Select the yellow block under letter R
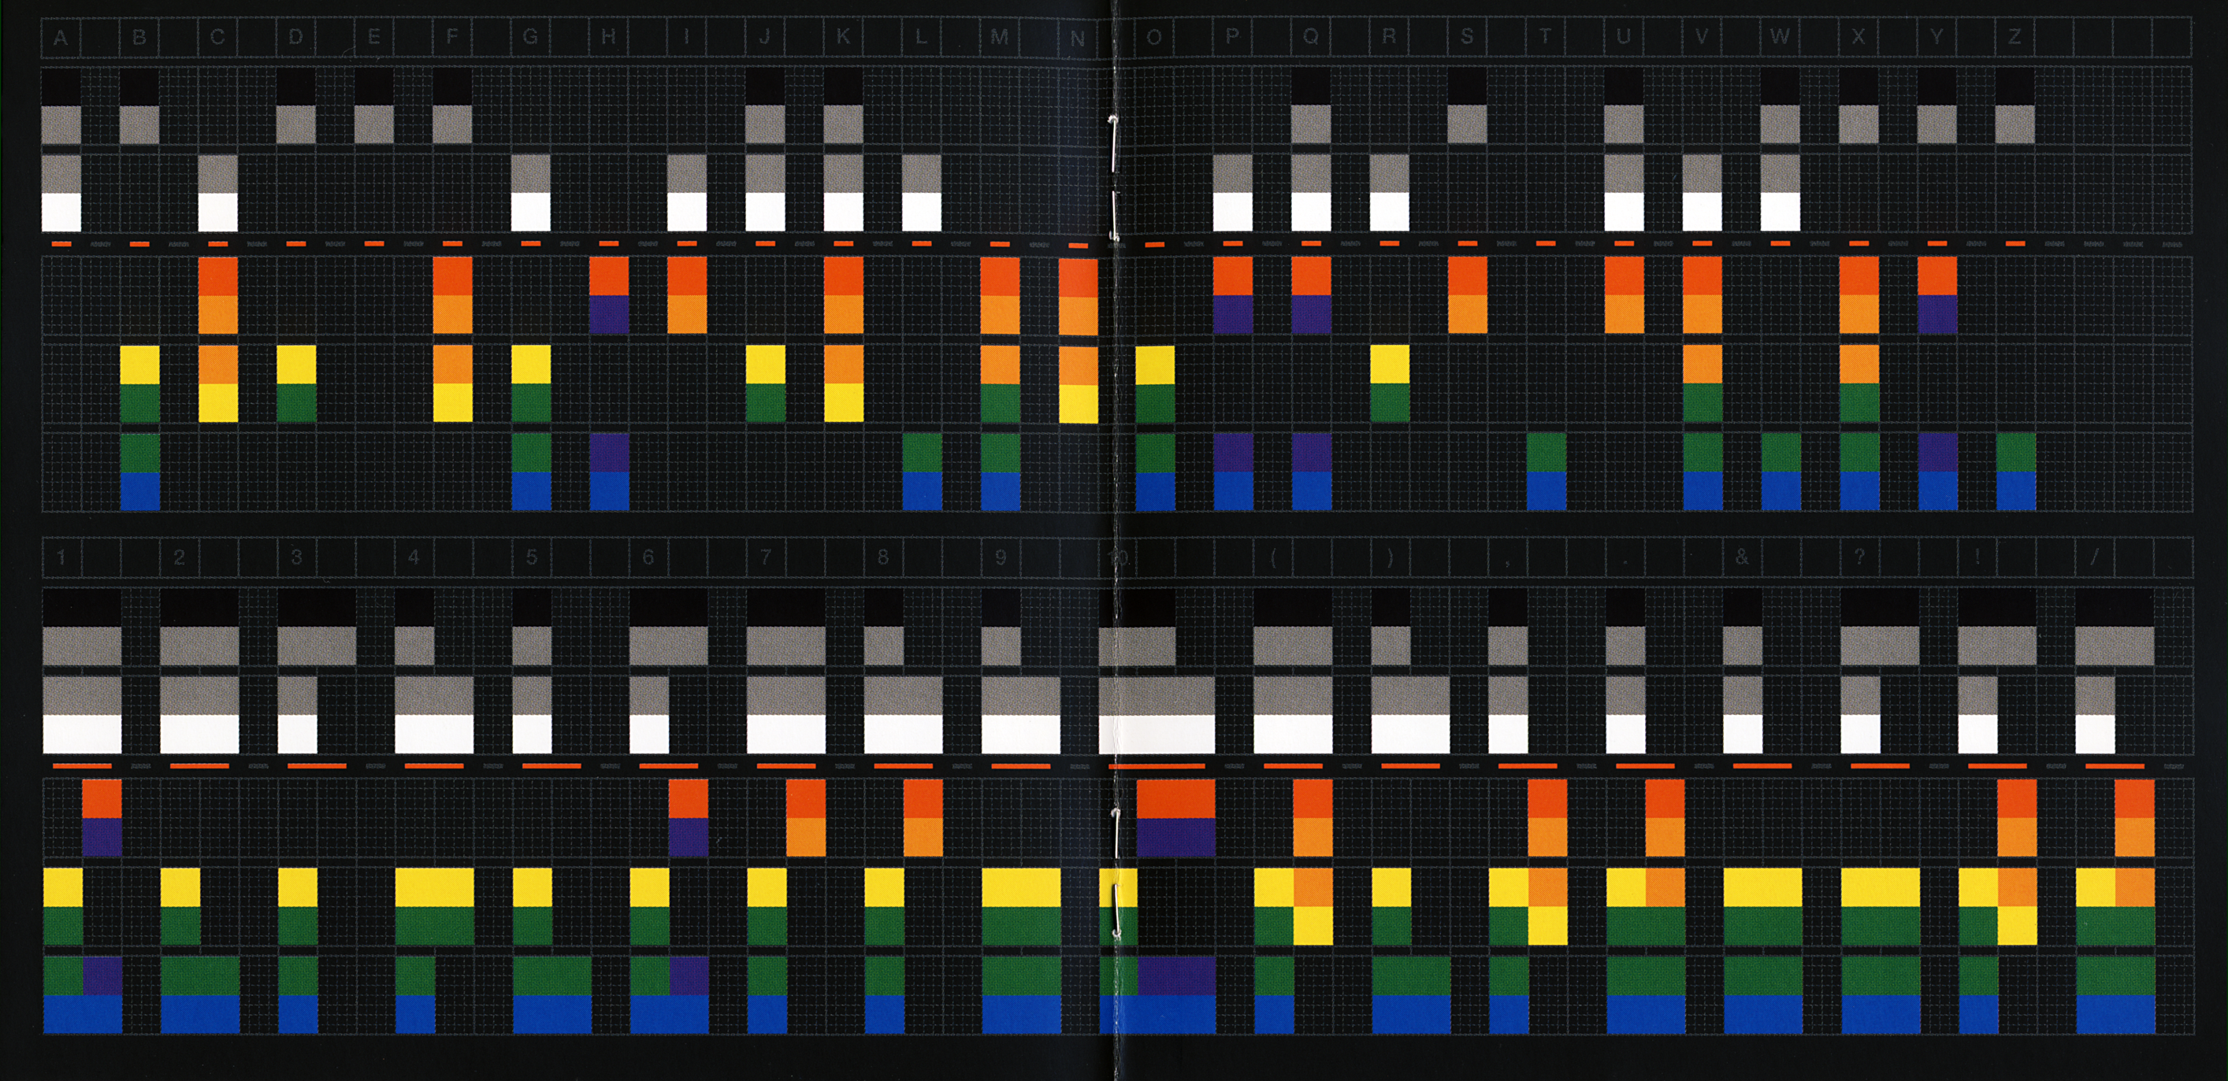 tap(1389, 365)
